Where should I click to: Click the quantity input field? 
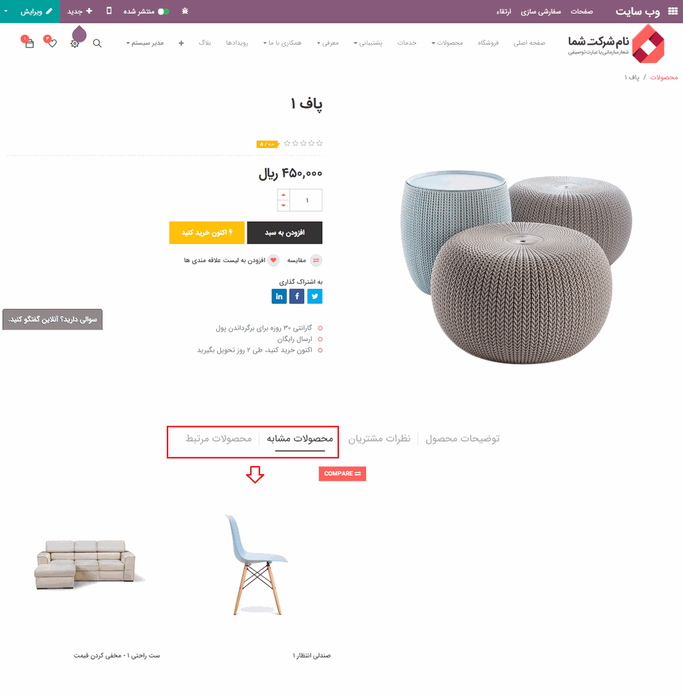[x=306, y=201]
